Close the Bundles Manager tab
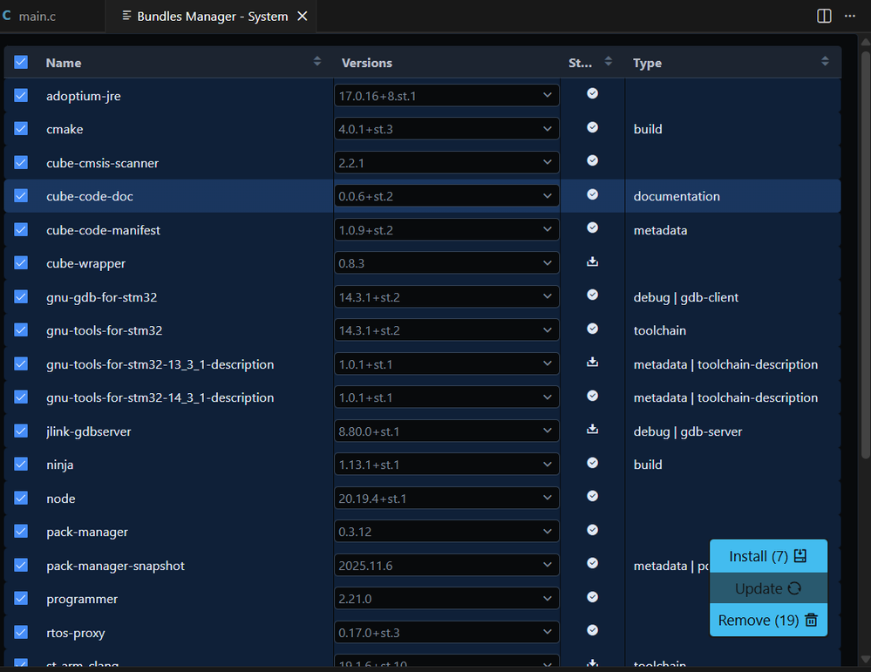The height and width of the screenshot is (672, 871). [303, 16]
